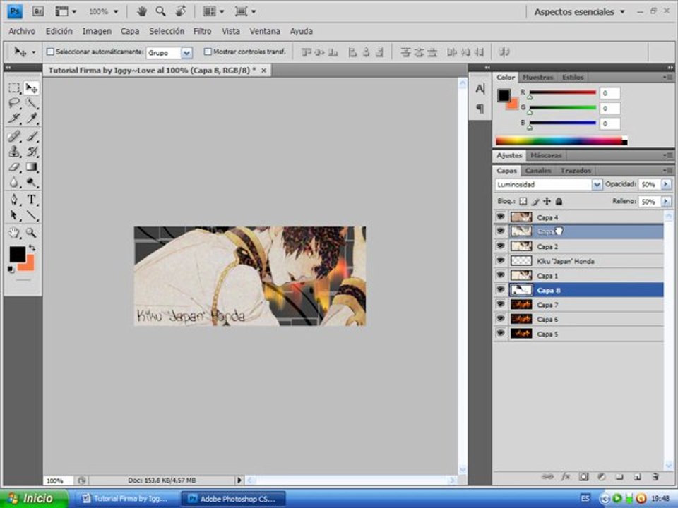
Task: Select the Path Selection tool
Action: pyautogui.click(x=14, y=214)
